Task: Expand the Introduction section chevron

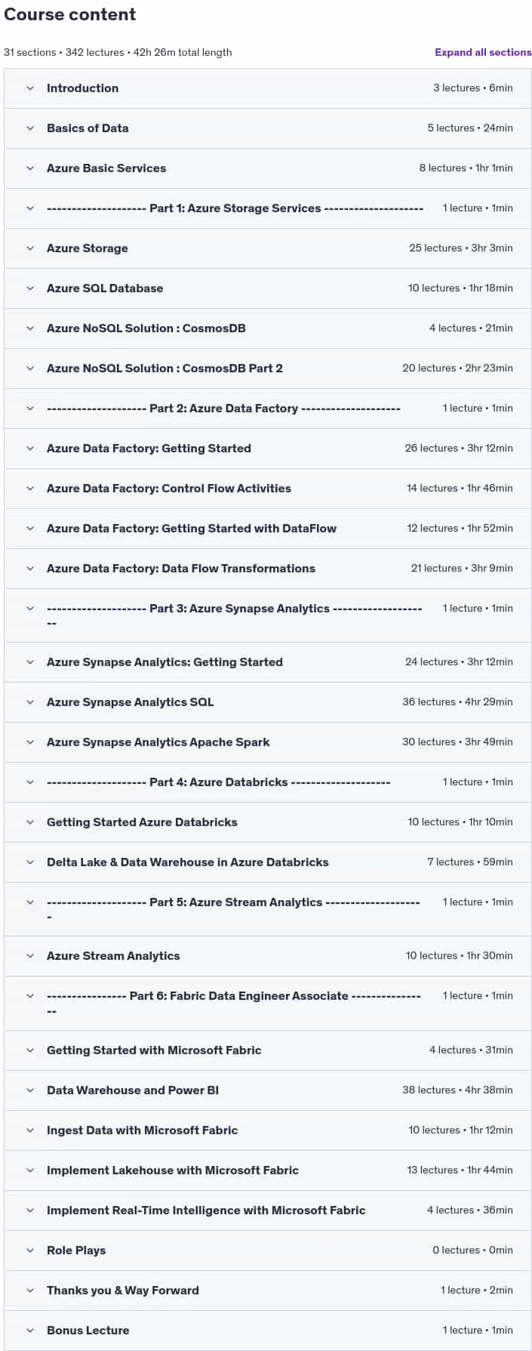Action: point(30,88)
